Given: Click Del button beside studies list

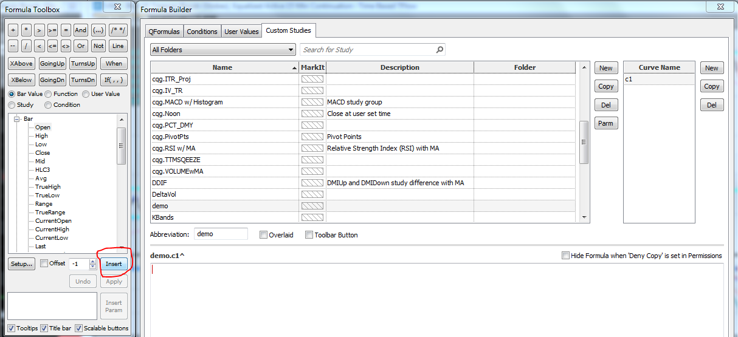Looking at the screenshot, I should [x=606, y=105].
